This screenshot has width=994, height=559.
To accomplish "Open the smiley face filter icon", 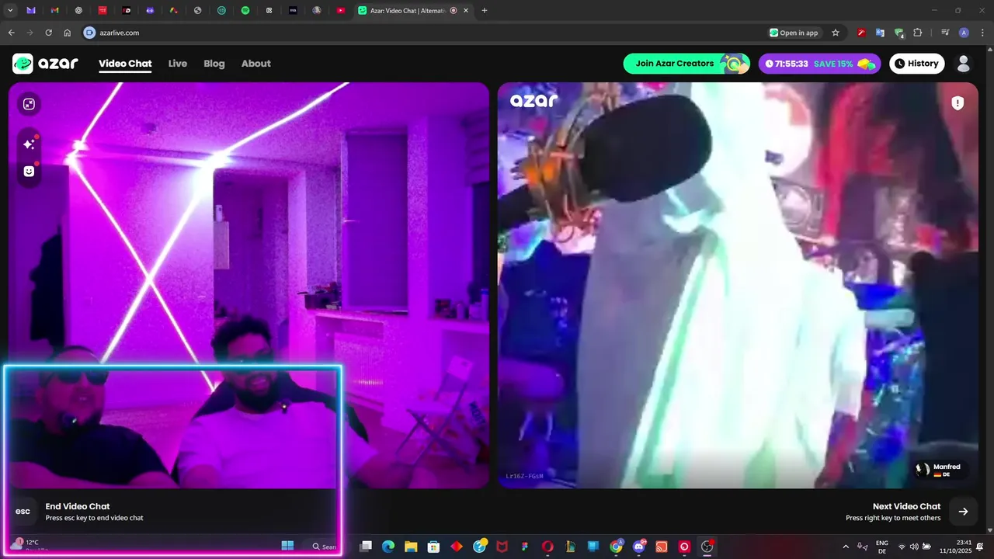I will tap(29, 171).
